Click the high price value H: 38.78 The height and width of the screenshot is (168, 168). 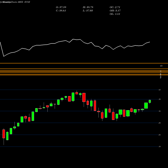(88, 7)
